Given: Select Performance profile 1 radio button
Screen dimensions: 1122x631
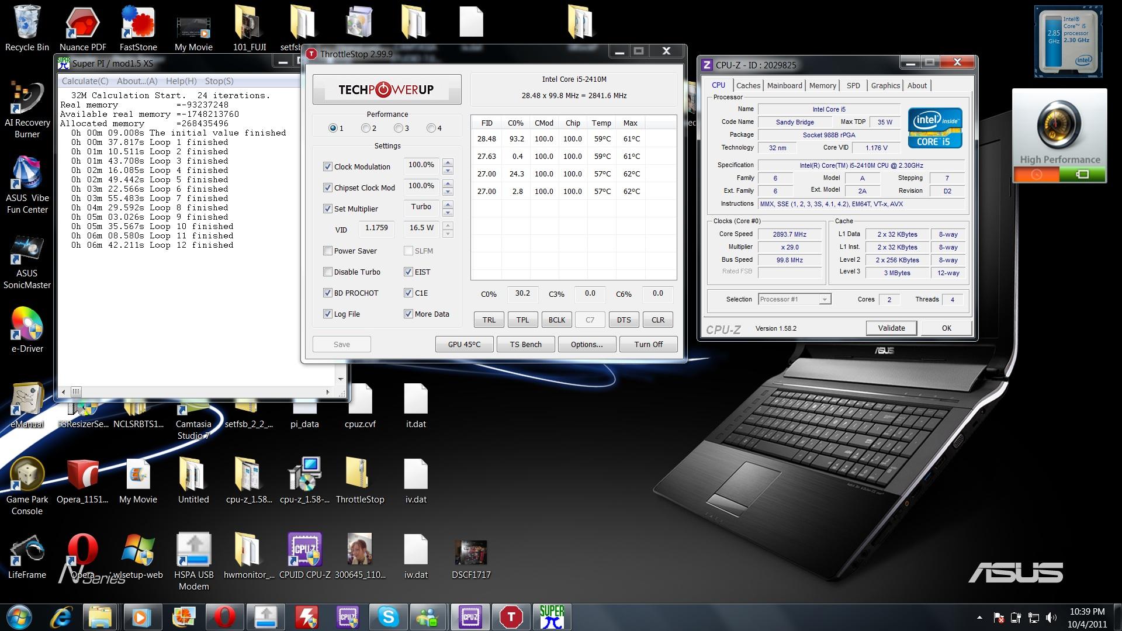Looking at the screenshot, I should (x=333, y=128).
